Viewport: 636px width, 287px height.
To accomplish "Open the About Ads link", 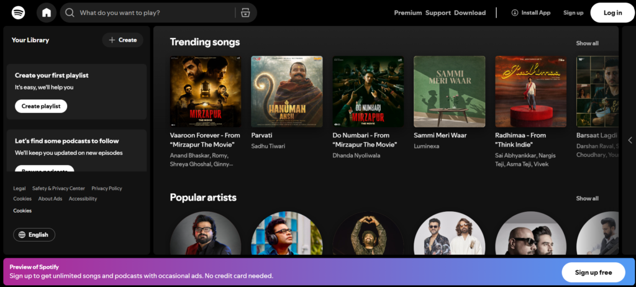I will coord(50,199).
